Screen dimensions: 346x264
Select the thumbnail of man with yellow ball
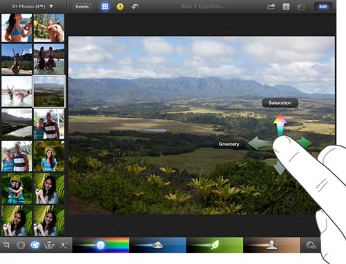coord(49,28)
